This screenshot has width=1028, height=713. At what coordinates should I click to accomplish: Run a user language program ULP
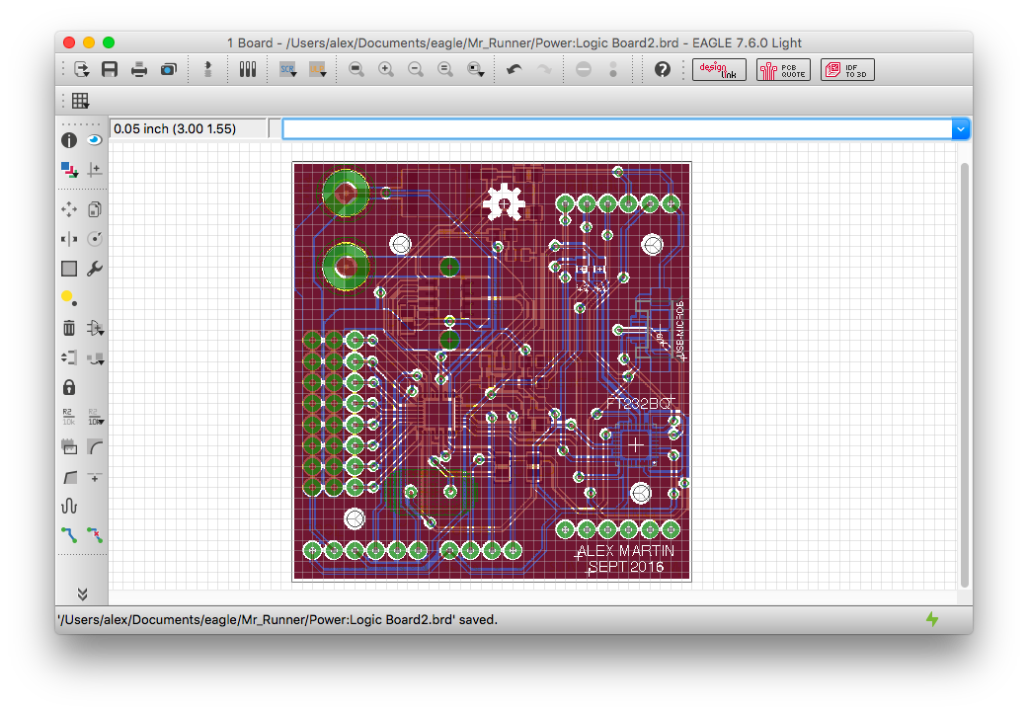point(317,69)
